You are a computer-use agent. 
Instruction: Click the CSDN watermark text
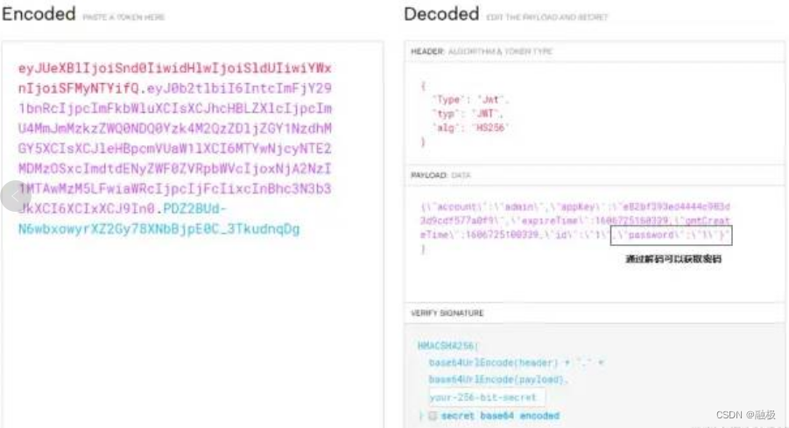(x=746, y=415)
